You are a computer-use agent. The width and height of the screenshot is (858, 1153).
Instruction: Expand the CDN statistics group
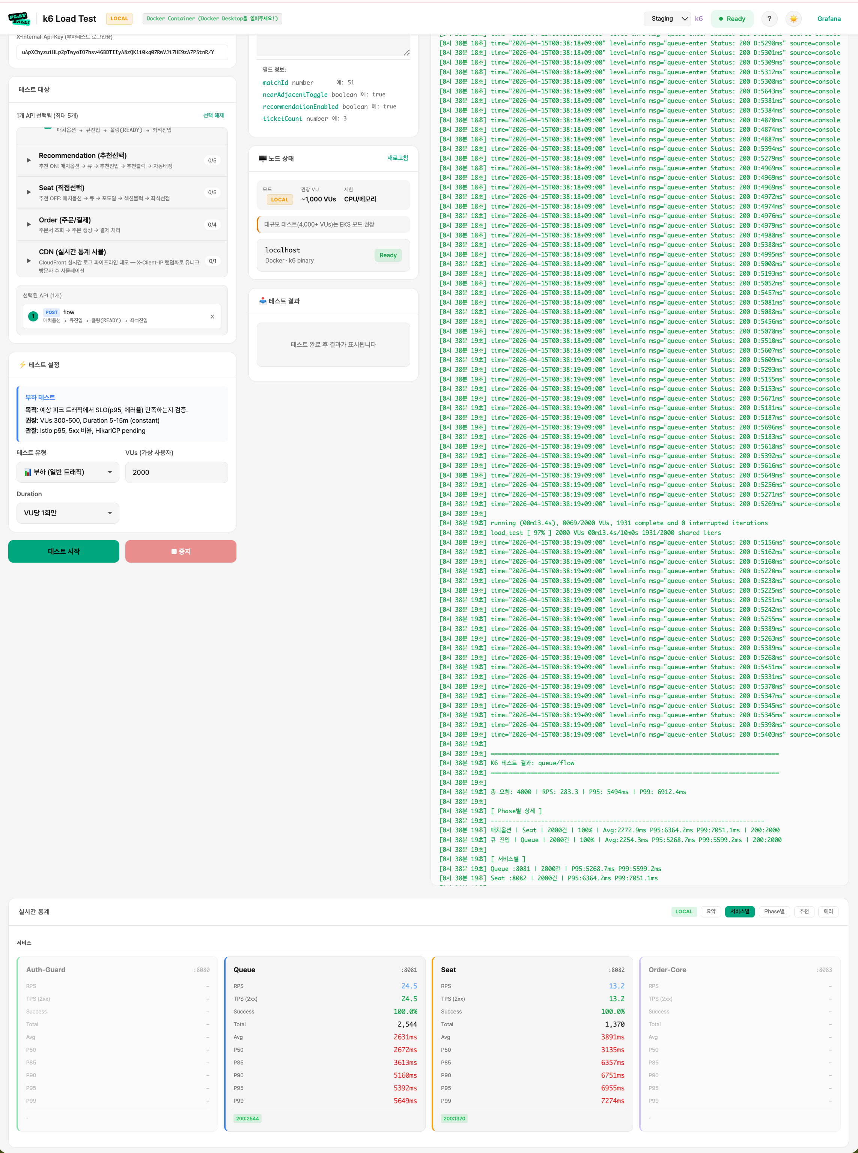[29, 260]
